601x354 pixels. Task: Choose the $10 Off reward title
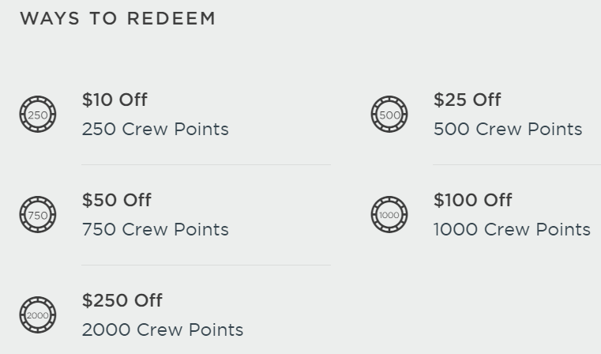coord(115,100)
